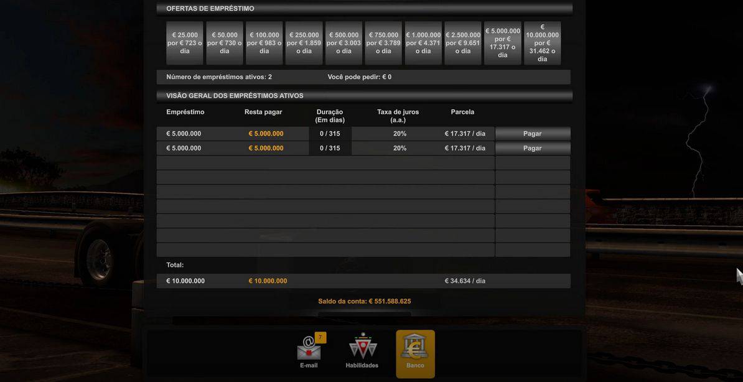This screenshot has width=743, height=382.
Task: Choose the € 1.000.000 loan offer
Action: (x=423, y=44)
